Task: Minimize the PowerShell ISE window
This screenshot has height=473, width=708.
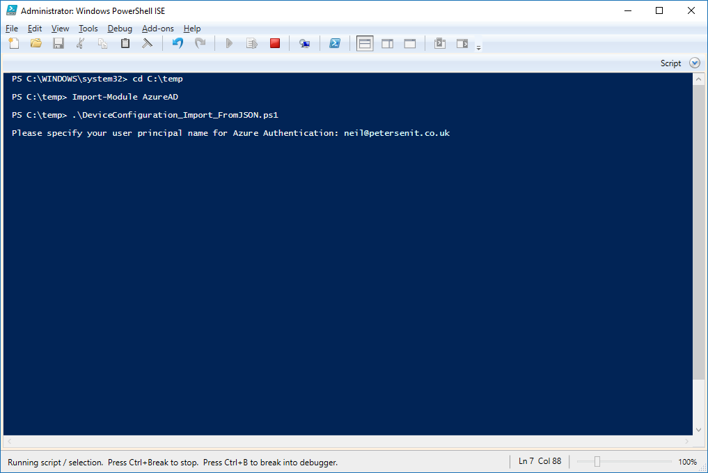Action: pos(628,11)
